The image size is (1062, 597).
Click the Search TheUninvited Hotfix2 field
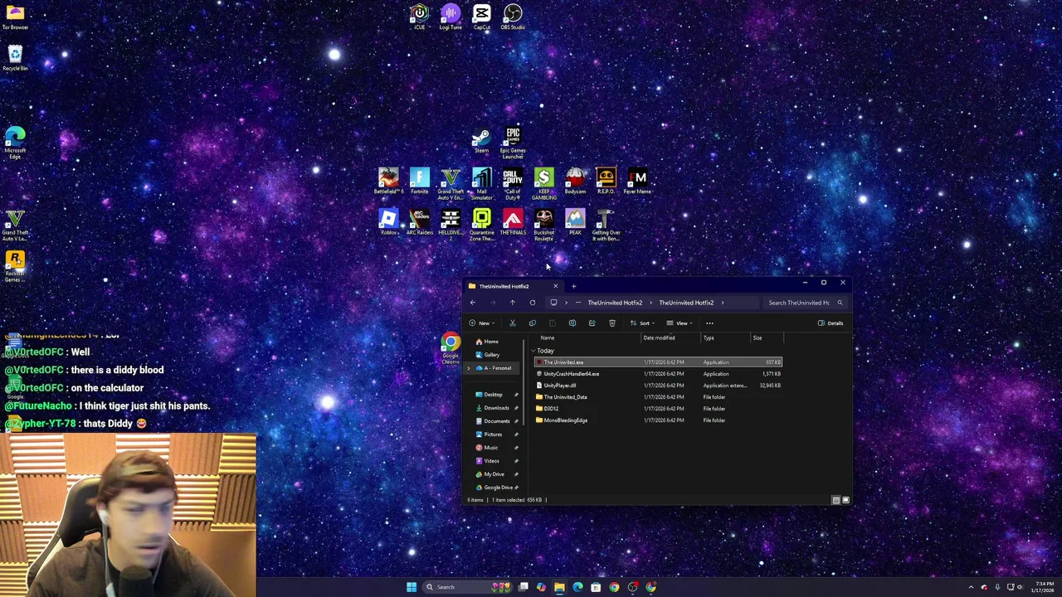[x=805, y=303]
